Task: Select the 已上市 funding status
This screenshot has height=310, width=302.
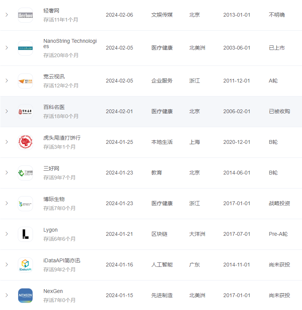Action: tap(277, 48)
